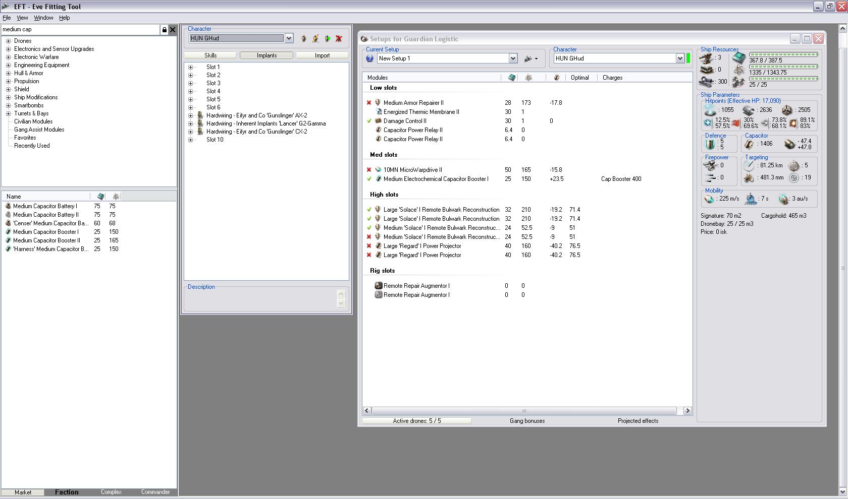The image size is (848, 499).
Task: Click the explosive resistance icon showing 89.1%
Action: [x=793, y=123]
